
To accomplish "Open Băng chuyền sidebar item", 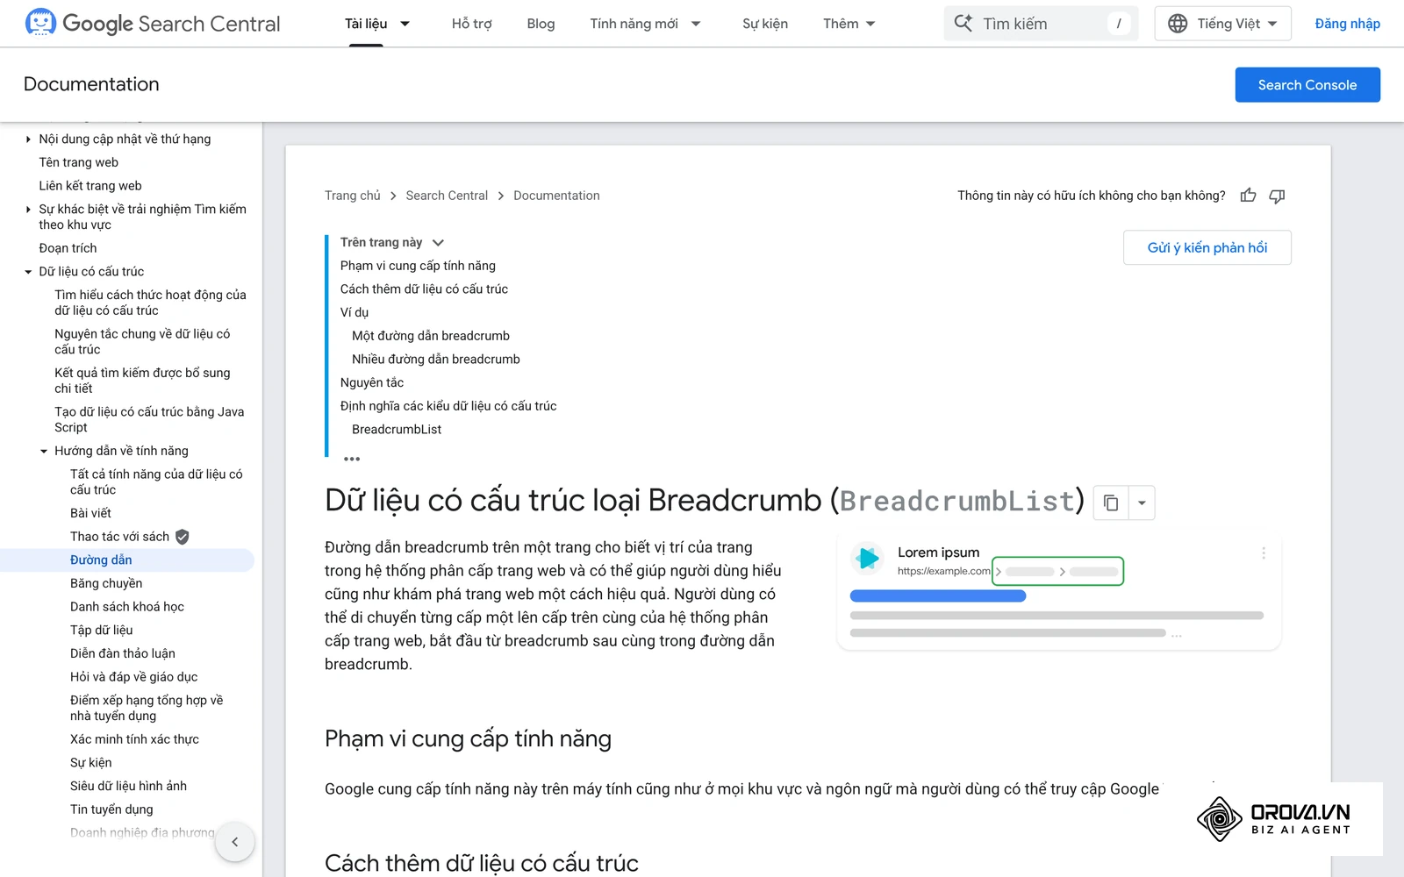I will pyautogui.click(x=106, y=583).
